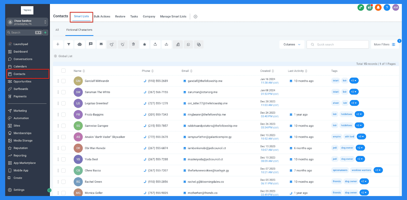Check the box for Rachel Green

click(x=64, y=182)
